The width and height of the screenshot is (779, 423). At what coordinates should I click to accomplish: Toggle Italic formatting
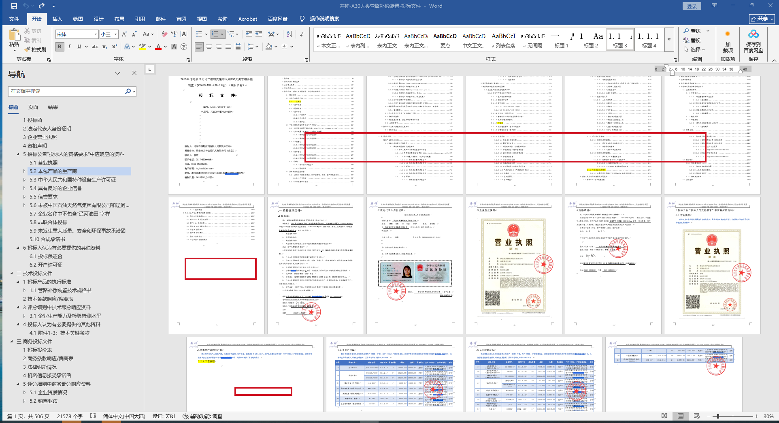[69, 47]
